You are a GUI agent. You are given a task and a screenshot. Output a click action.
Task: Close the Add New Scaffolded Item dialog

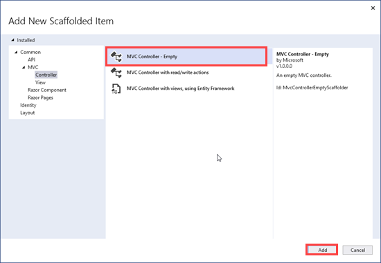pyautogui.click(x=373, y=8)
